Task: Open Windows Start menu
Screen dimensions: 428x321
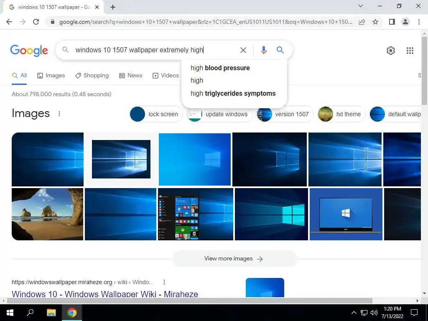Action: click(x=10, y=313)
